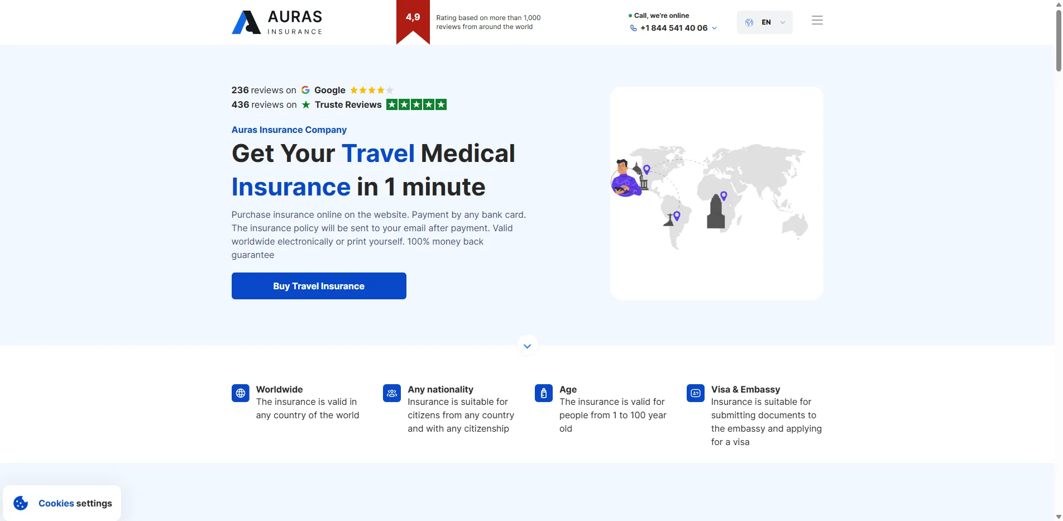This screenshot has width=1063, height=521.
Task: Call +1 844 541 40 06
Action: [672, 28]
